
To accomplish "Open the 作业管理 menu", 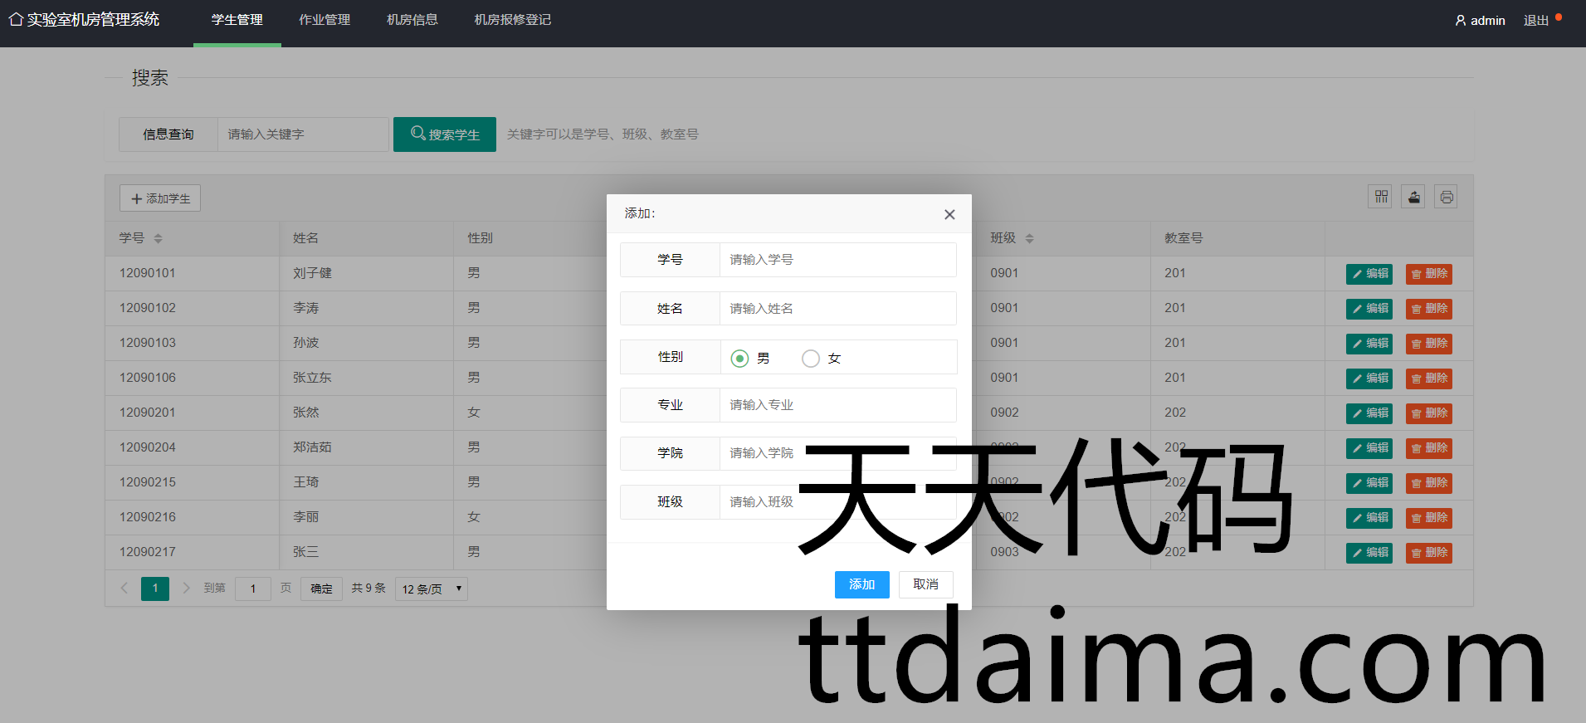I will pyautogui.click(x=325, y=20).
